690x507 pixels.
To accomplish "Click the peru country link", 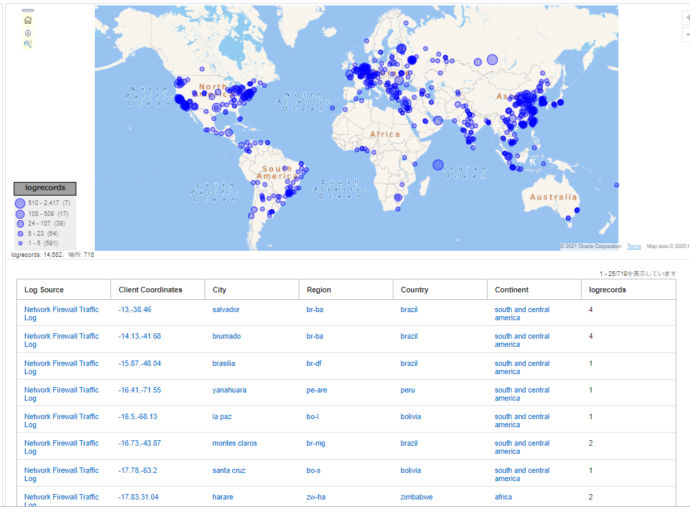I will coord(408,390).
